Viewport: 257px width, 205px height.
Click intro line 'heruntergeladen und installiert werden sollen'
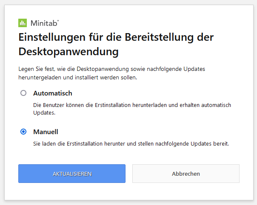(x=78, y=78)
